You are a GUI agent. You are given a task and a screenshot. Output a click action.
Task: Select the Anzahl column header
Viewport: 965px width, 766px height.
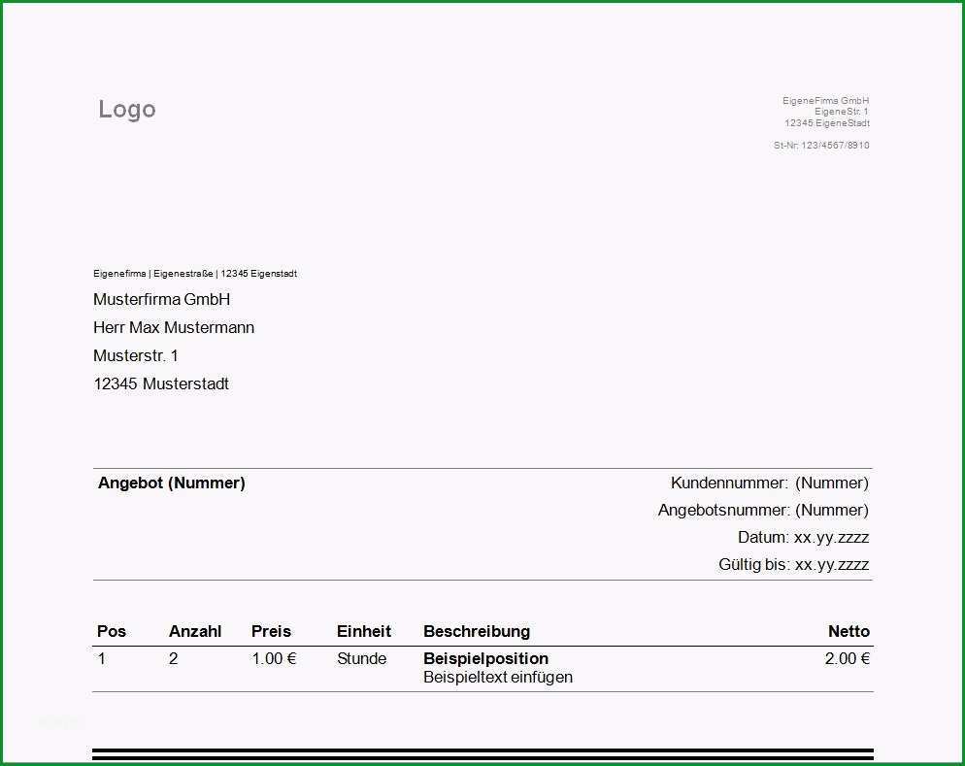click(195, 631)
